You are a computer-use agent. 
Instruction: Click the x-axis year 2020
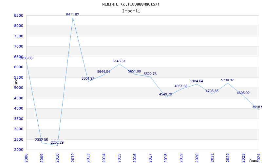click(197, 158)
